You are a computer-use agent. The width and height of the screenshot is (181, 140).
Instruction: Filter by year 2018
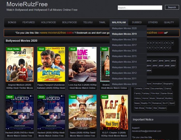pyautogui.click(x=149, y=61)
